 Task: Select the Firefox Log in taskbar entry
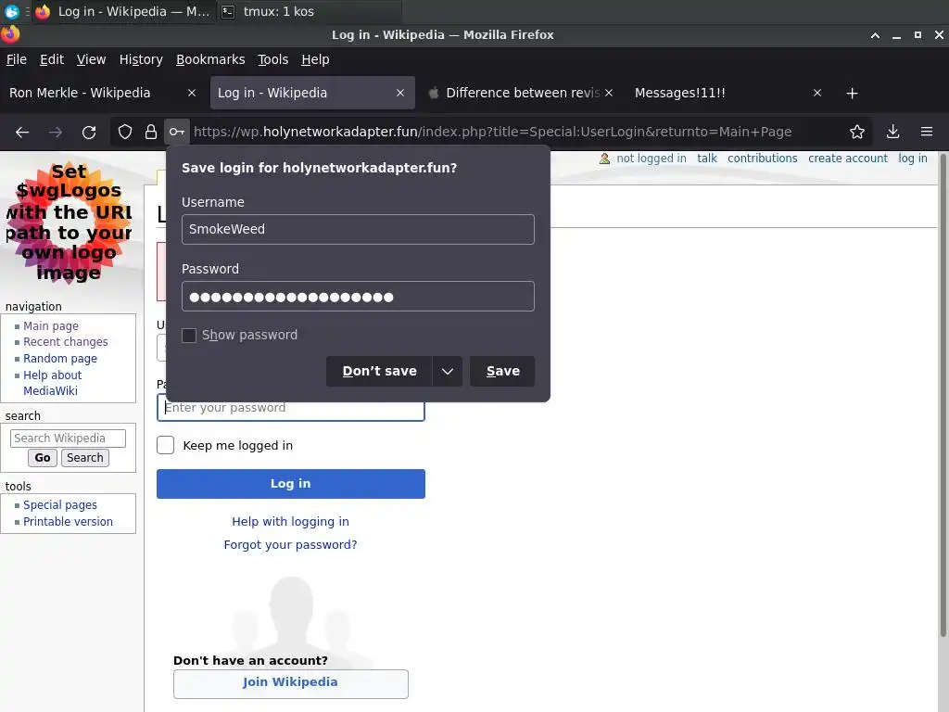(x=123, y=11)
